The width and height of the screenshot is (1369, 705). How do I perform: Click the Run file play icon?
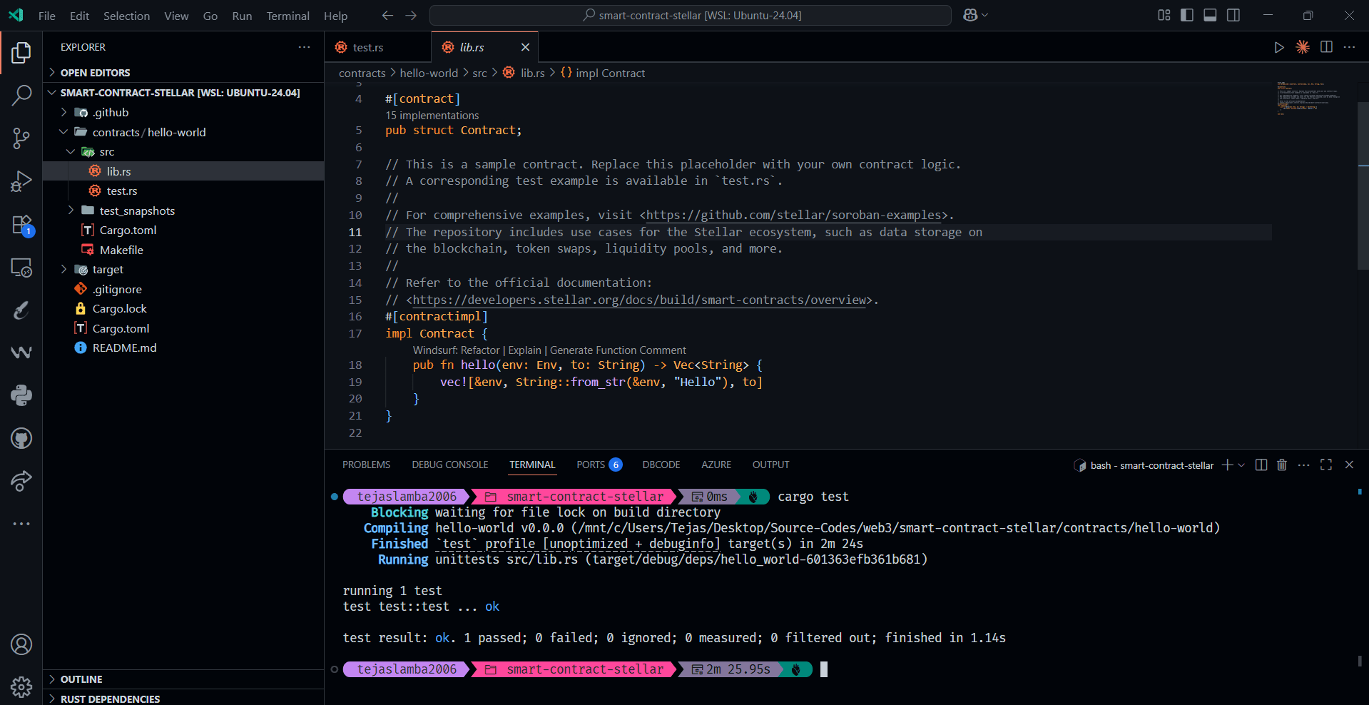point(1279,47)
